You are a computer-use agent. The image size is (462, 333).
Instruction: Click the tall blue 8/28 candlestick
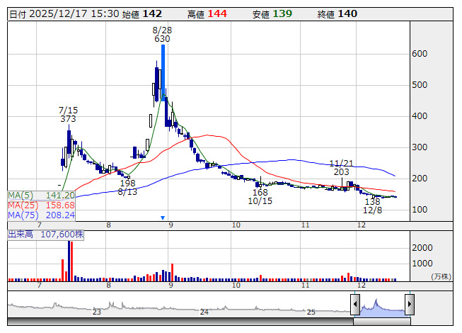163,71
